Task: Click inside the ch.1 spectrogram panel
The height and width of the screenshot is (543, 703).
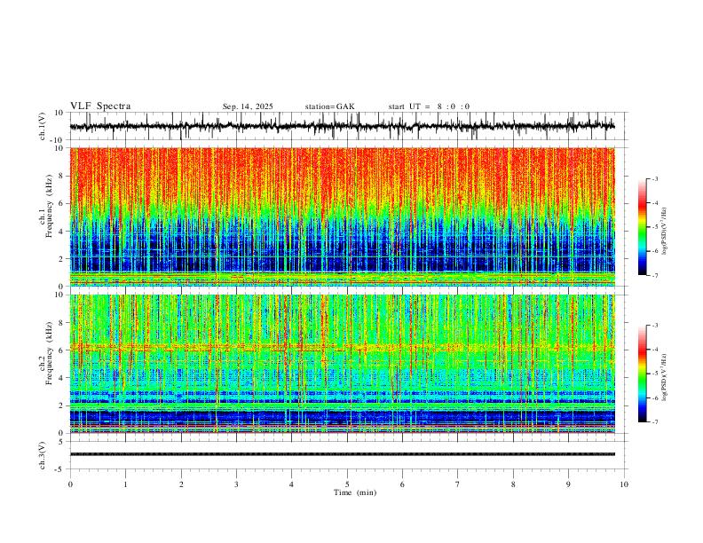Action: [342, 216]
